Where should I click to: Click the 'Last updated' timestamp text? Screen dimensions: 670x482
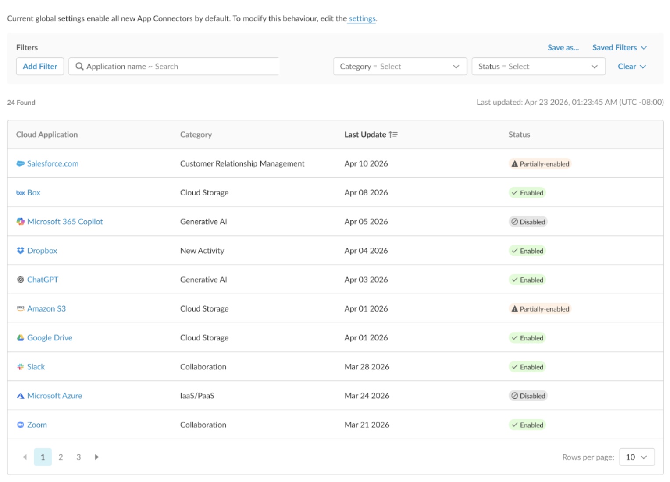click(570, 102)
